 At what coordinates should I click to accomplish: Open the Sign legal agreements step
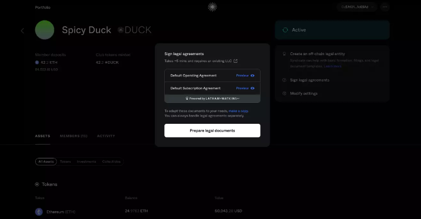(x=310, y=80)
